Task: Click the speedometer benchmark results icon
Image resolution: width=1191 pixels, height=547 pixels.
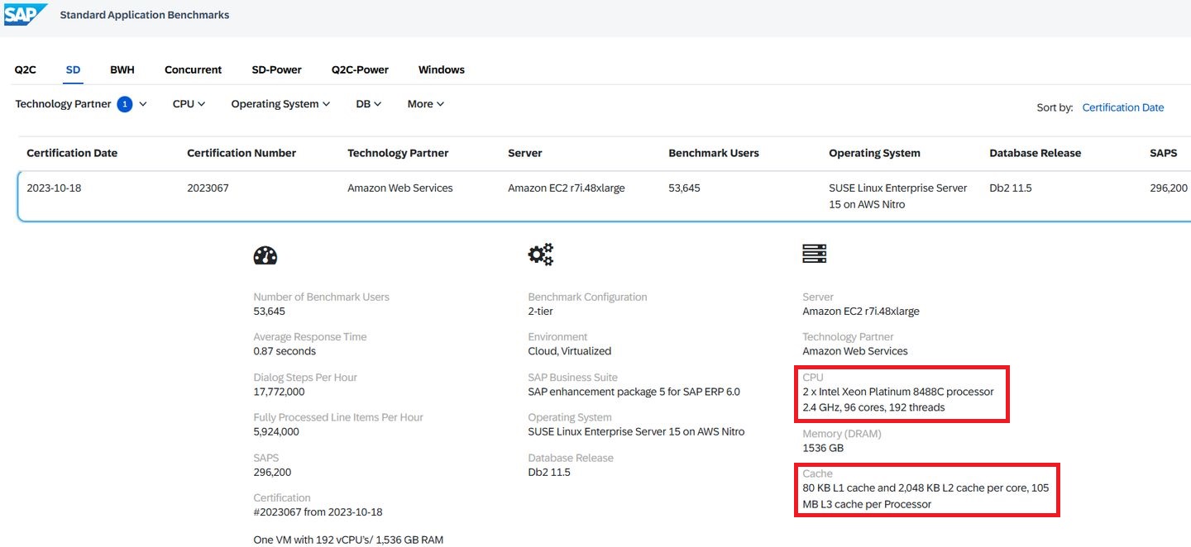Action: 265,255
